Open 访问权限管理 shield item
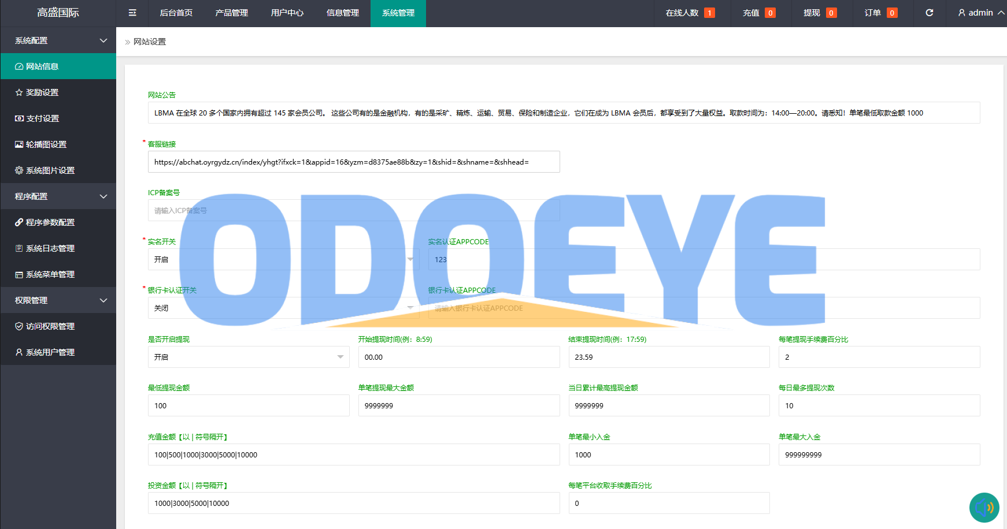Screen dimensions: 1007x529 coord(50,326)
